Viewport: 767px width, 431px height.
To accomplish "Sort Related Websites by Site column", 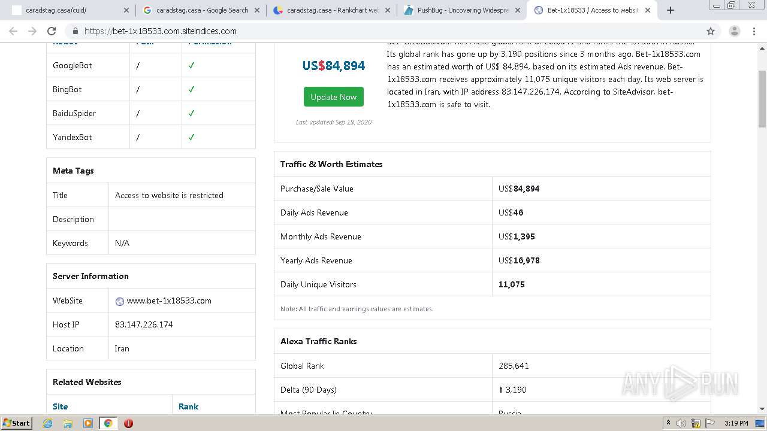I will 60,406.
